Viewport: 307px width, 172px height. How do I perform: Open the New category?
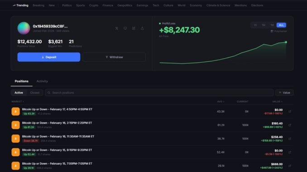(x=52, y=5)
